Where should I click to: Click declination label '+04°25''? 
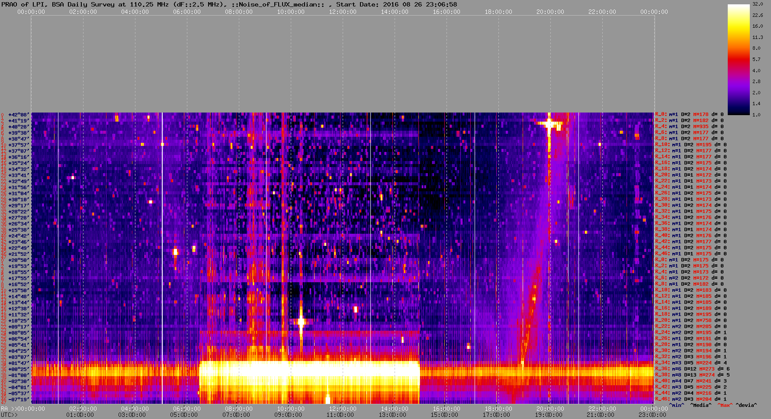19,351
